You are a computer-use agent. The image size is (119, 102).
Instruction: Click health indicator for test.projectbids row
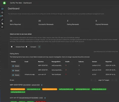66,70
